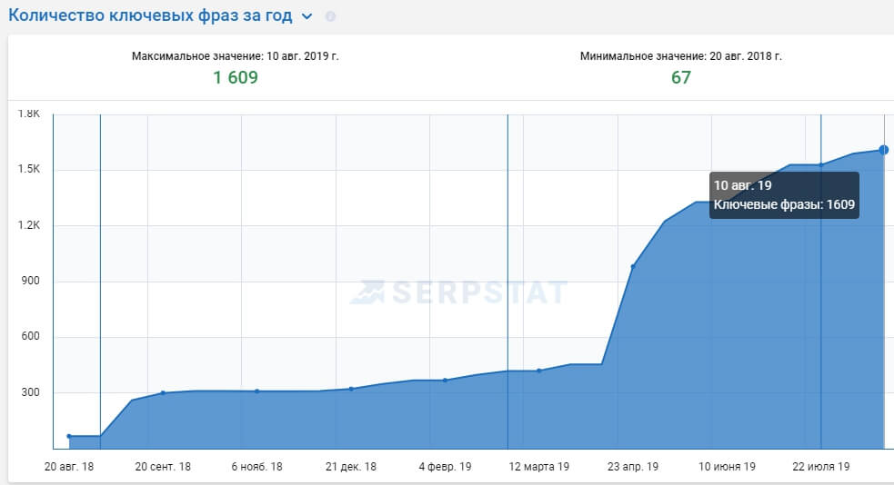
Task: Click y-axis label '300'
Action: pyautogui.click(x=30, y=392)
